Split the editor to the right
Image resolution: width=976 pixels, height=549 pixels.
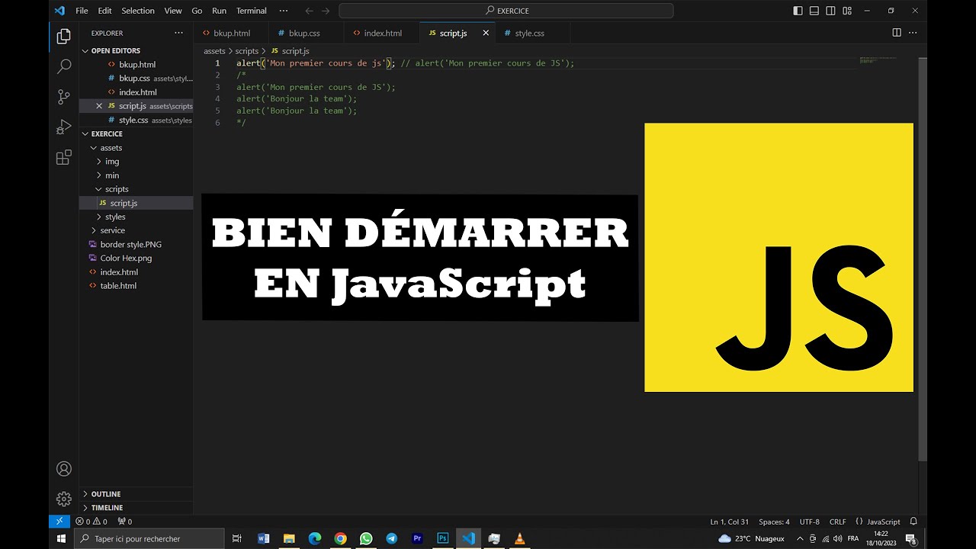click(x=897, y=33)
